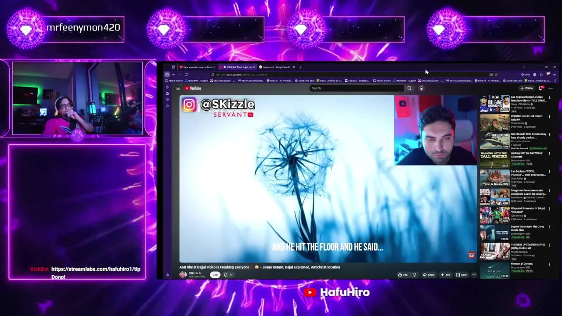Screen dimensions: 562x316
Task: Activate voice search microphone icon
Action: point(421,88)
